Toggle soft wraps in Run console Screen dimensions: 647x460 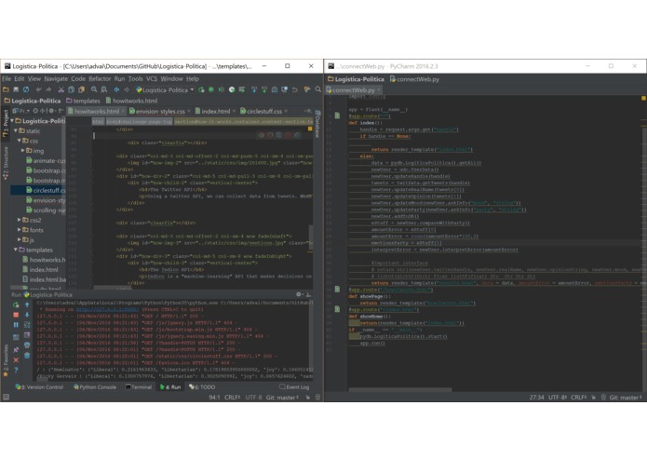click(x=27, y=325)
